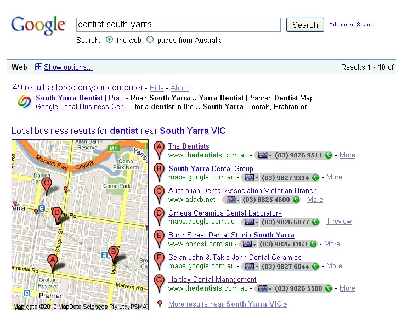The width and height of the screenshot is (396, 317).
Task: Click the Search button
Action: 305,25
